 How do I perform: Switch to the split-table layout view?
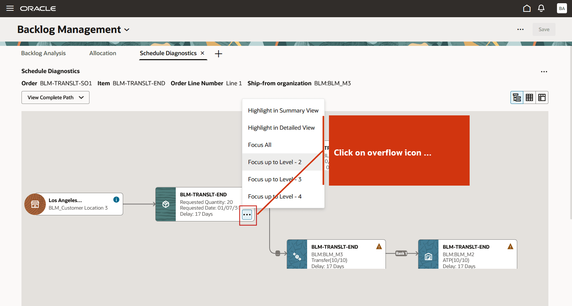(x=542, y=97)
